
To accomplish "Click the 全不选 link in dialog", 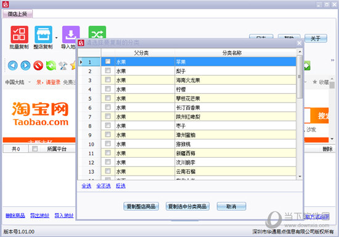I will pos(104,186).
